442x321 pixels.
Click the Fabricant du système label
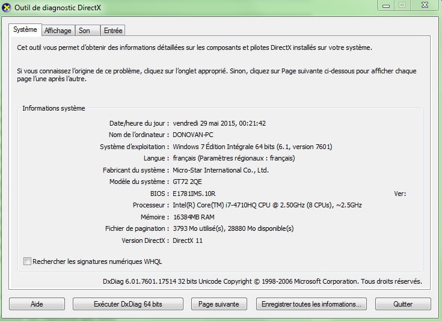[x=136, y=170]
